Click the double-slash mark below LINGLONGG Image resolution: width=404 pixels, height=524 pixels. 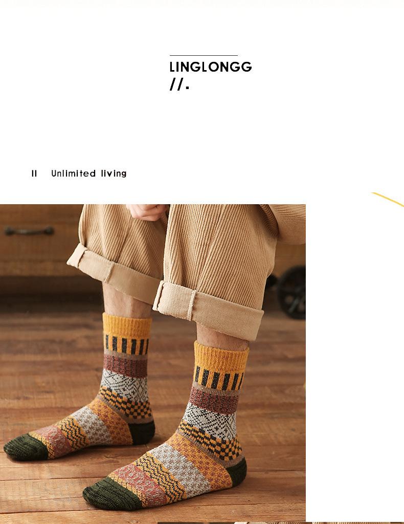click(179, 84)
